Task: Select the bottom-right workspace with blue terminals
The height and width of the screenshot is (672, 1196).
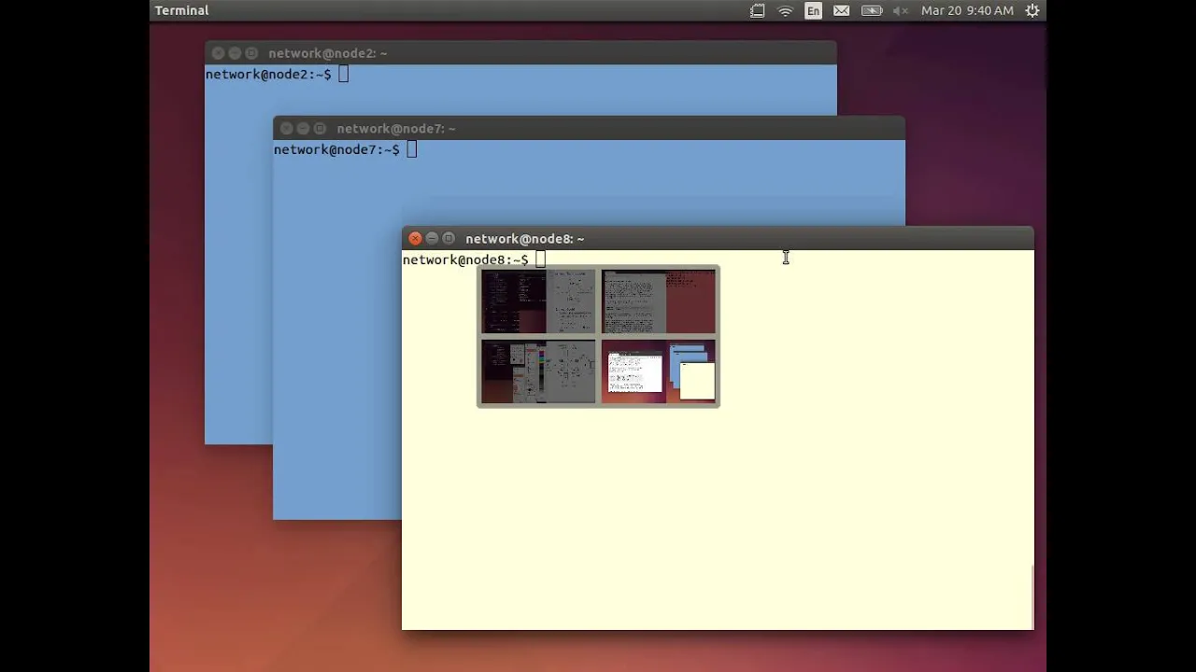Action: click(659, 371)
